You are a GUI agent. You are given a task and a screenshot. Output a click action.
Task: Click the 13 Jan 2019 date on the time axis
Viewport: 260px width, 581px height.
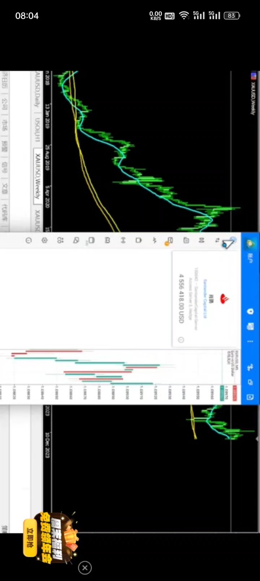[x=47, y=116]
